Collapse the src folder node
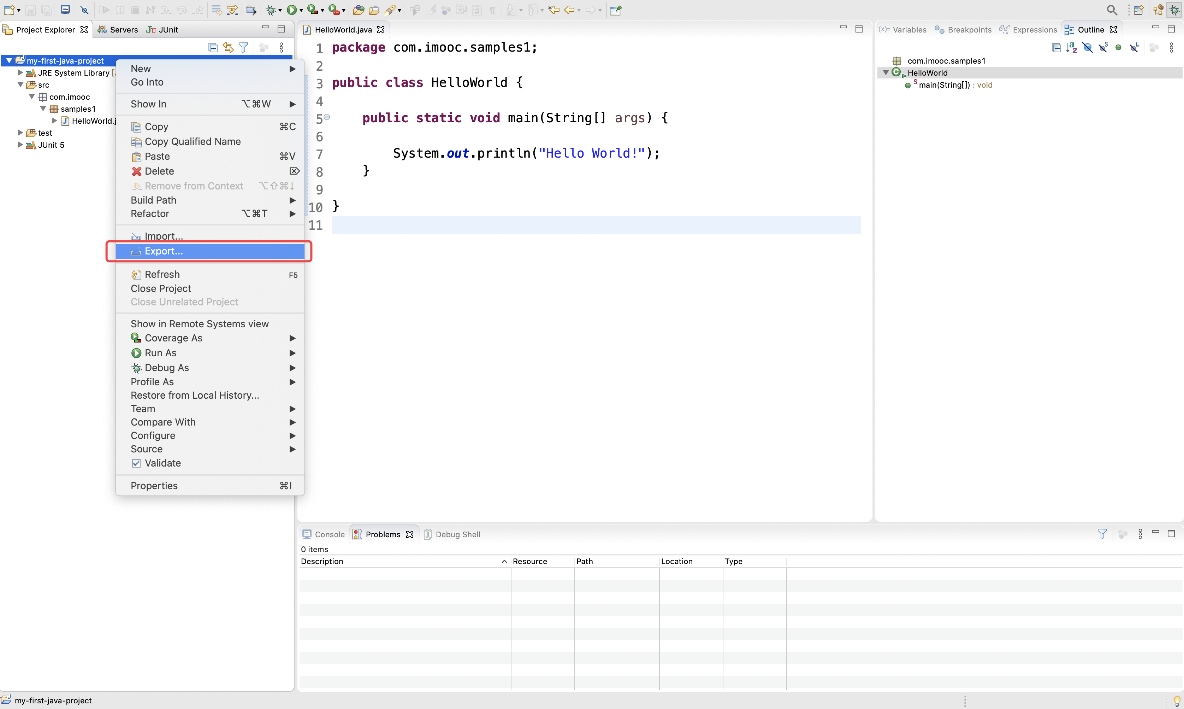The width and height of the screenshot is (1184, 709). [x=20, y=84]
